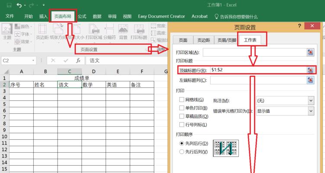Click the range selector icon for 顶端标题行
Viewport: 325px width, 173px height.
point(310,70)
